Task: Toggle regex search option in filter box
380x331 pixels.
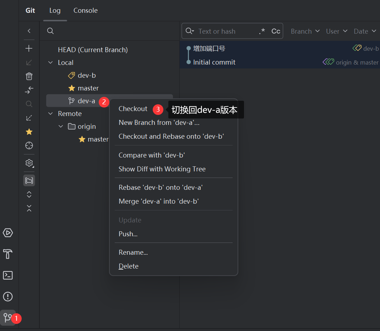Action: click(x=262, y=31)
